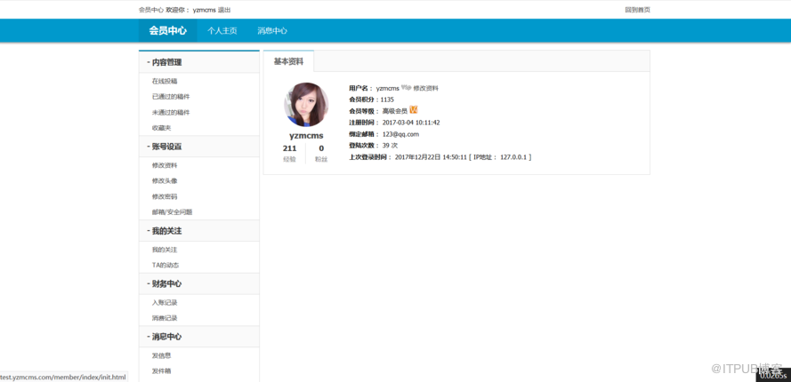Open TA的动态 in sidebar
This screenshot has height=382, width=791.
[165, 265]
